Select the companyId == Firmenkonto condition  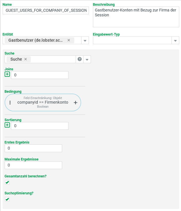point(43,102)
